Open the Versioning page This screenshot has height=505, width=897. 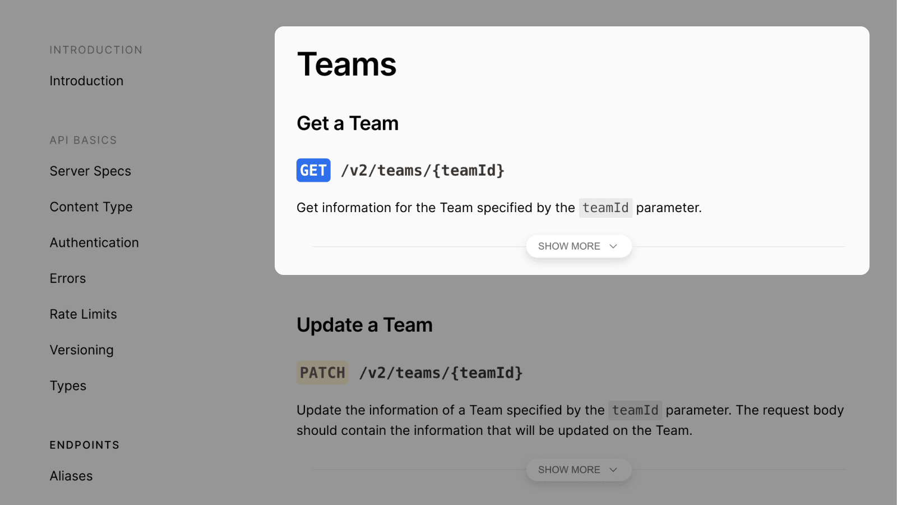(81, 350)
